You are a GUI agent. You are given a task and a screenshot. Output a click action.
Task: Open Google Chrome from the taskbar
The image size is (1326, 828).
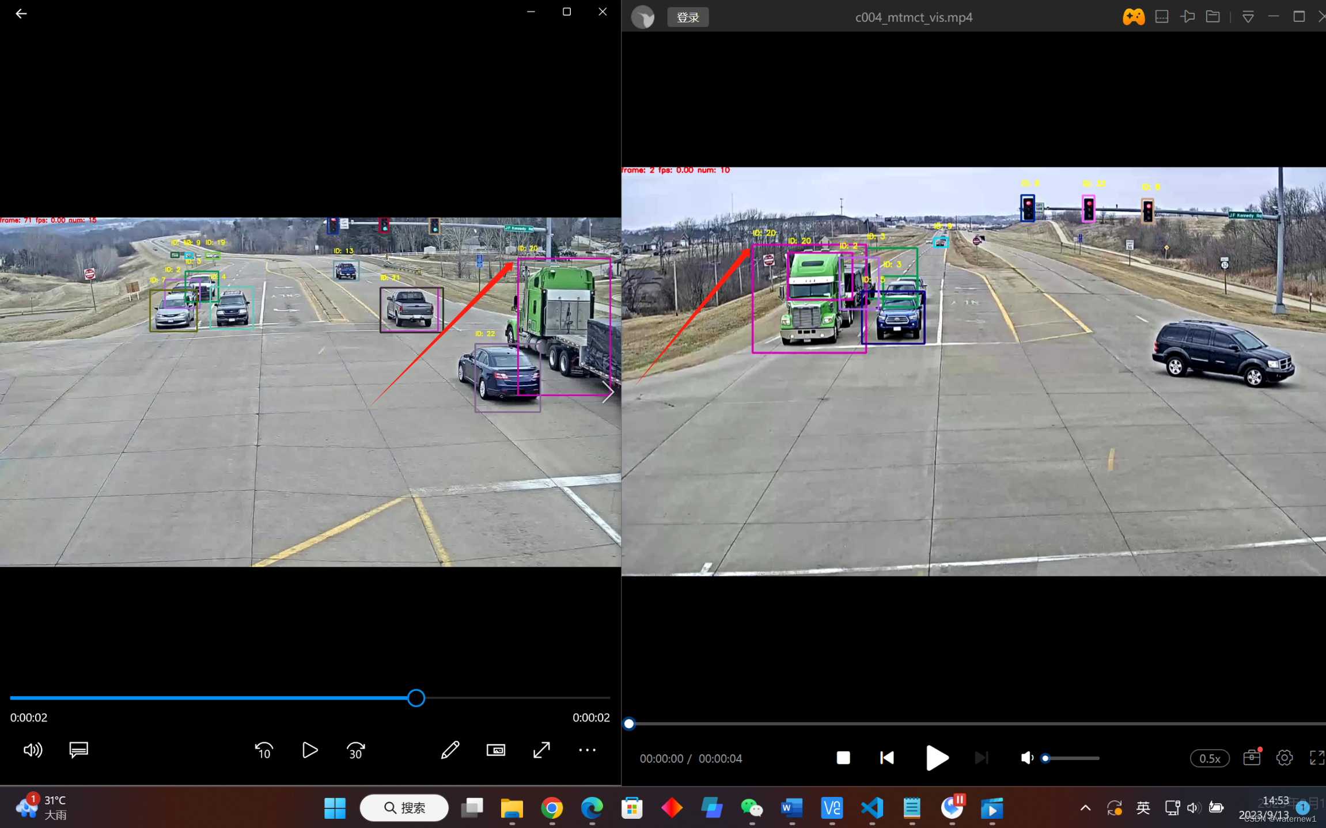tap(551, 808)
